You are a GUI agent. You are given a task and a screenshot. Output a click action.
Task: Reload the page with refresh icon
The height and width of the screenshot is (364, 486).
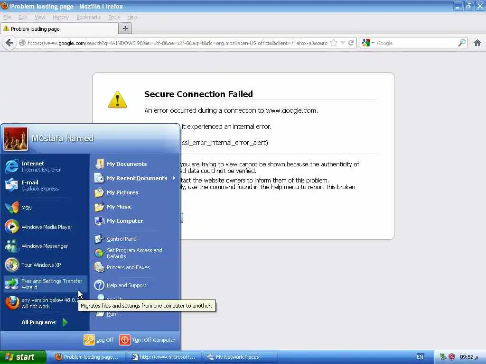click(351, 43)
